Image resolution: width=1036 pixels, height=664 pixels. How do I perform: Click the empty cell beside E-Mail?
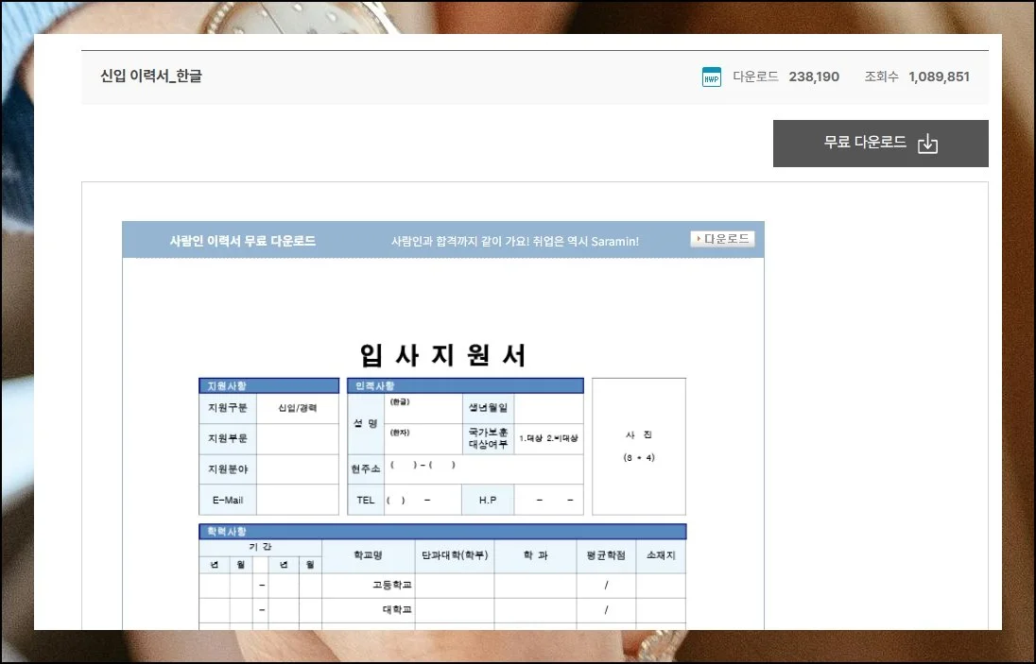297,500
